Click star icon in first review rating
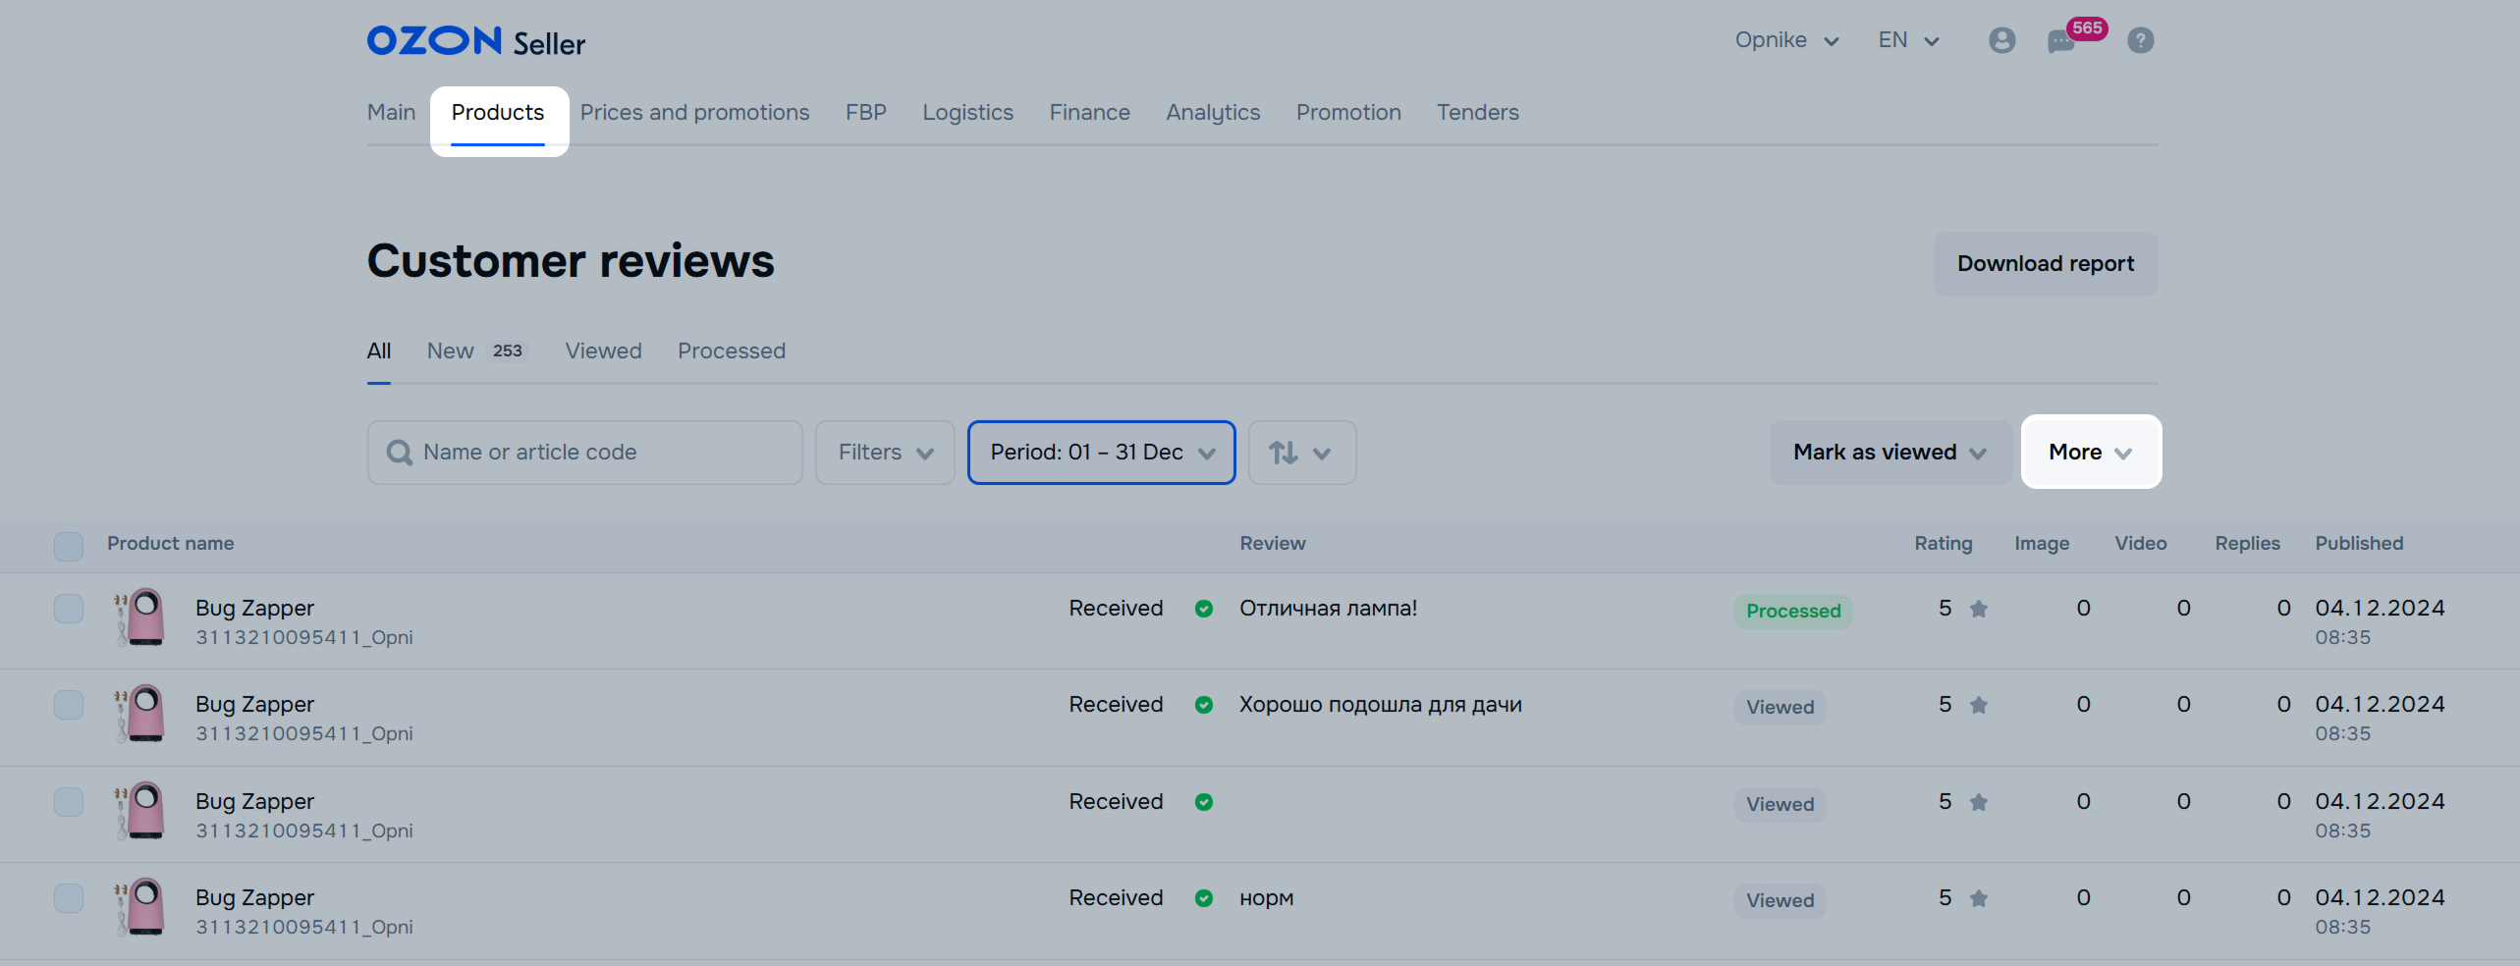The image size is (2520, 966). point(1978,610)
